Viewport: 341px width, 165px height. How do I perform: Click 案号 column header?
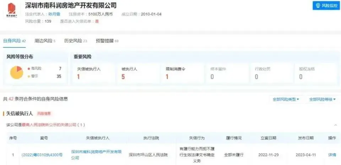(44, 138)
